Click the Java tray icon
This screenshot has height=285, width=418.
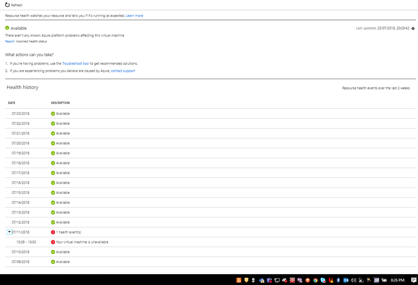pos(239,280)
